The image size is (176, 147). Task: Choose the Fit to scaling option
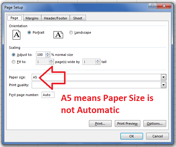coord(14,62)
